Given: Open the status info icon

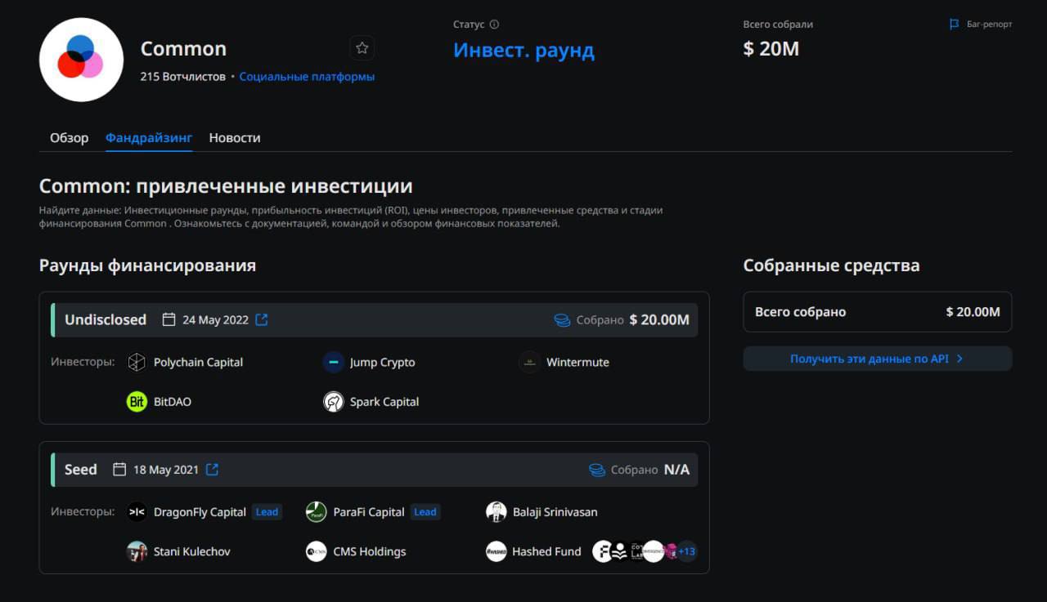Looking at the screenshot, I should pyautogui.click(x=494, y=25).
